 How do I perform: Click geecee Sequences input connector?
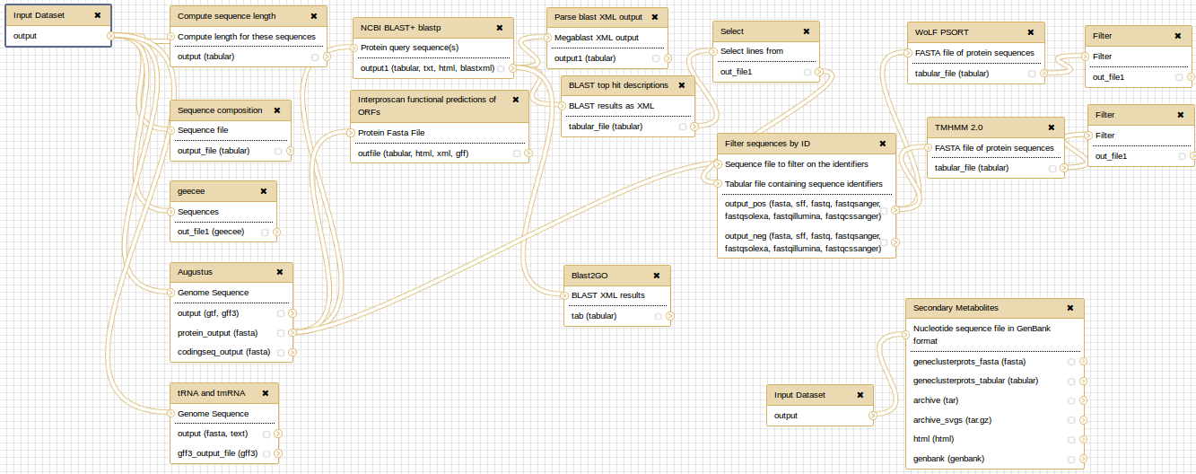170,212
